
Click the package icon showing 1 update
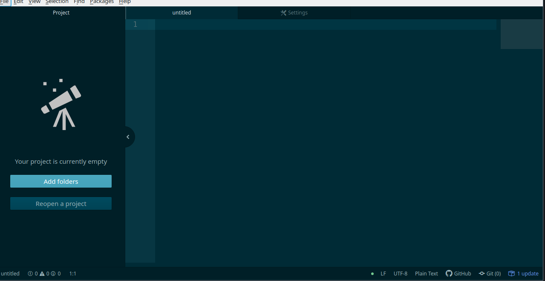(x=523, y=273)
